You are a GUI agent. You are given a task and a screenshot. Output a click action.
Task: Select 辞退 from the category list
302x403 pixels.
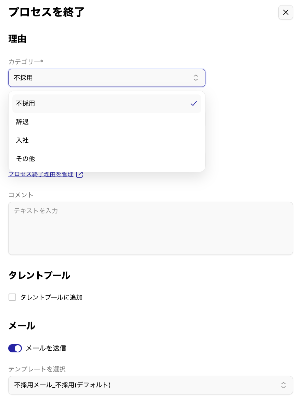(x=23, y=122)
